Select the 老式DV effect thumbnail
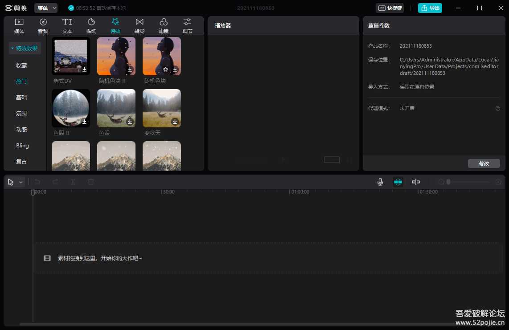Image resolution: width=509 pixels, height=330 pixels. 70,56
